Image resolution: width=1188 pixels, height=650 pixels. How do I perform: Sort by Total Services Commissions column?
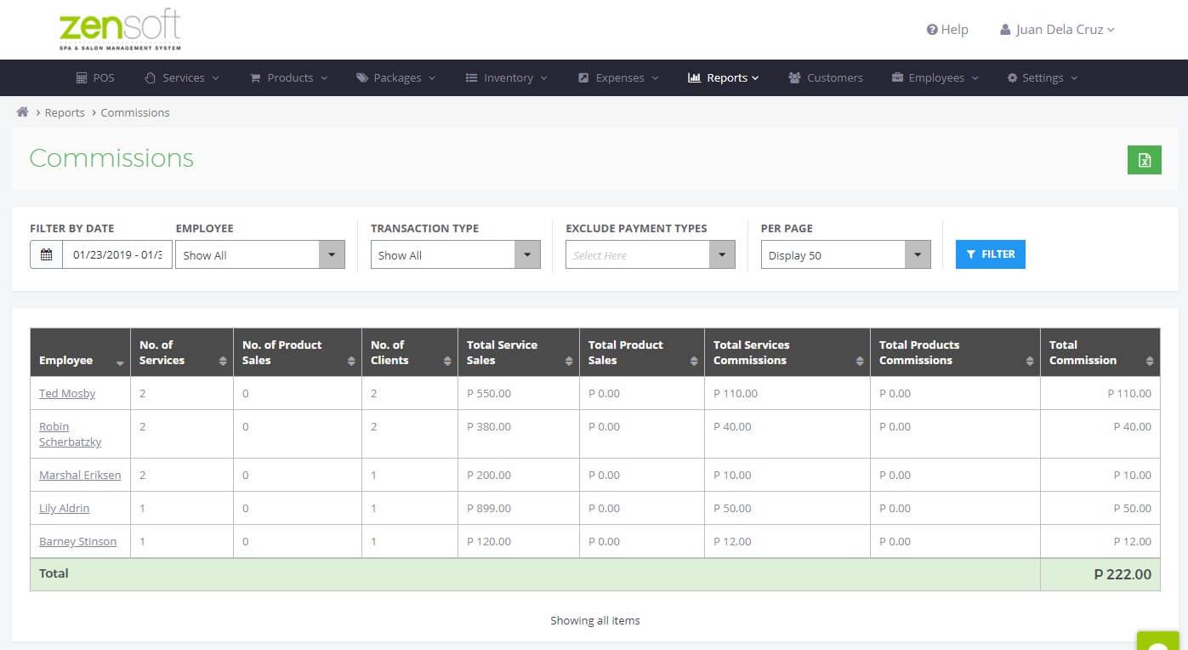click(x=787, y=352)
